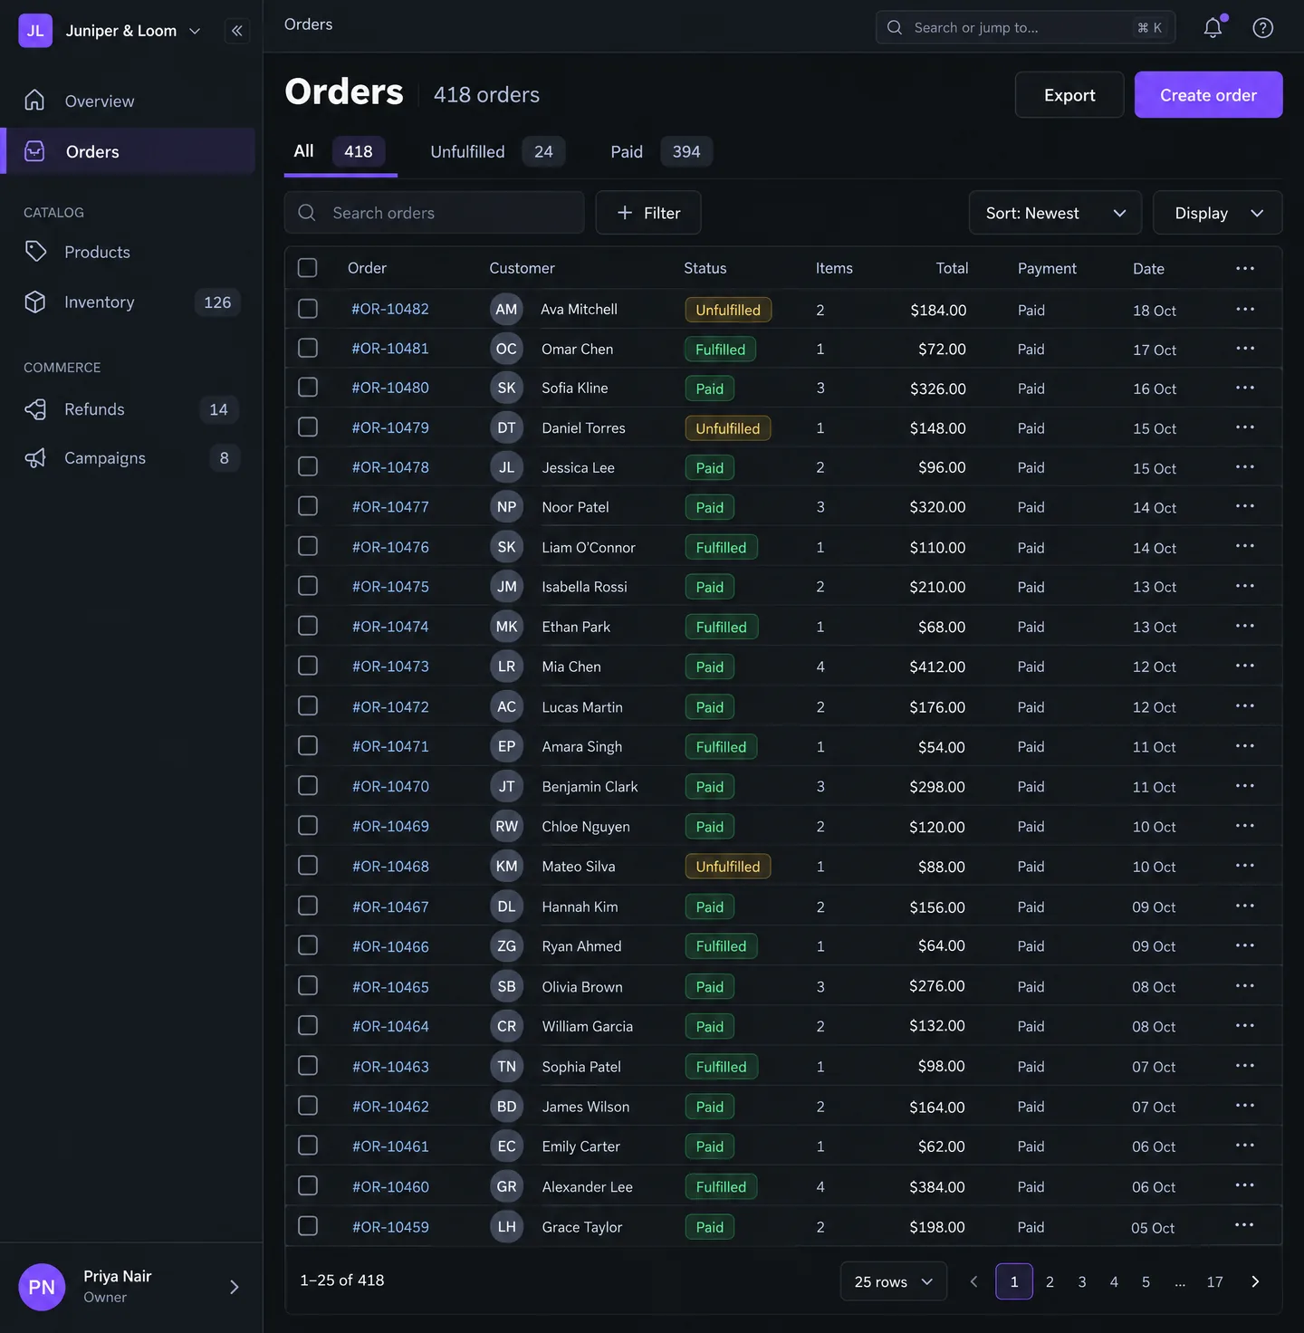
Task: Open the Sort: Newest dropdown
Action: point(1055,213)
